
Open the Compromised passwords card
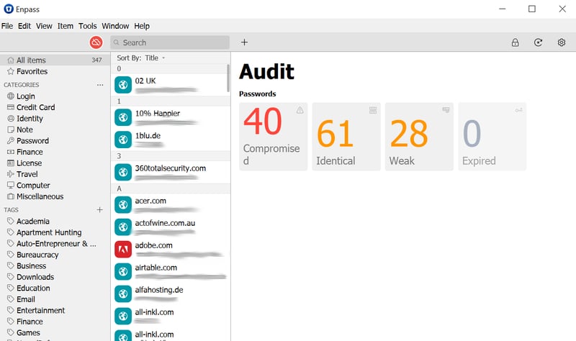[273, 137]
